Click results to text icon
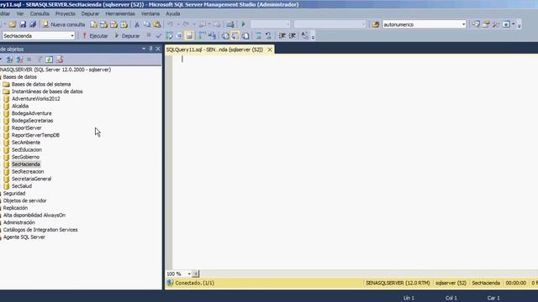Screen dimensions: 538x302 pyautogui.click(x=225, y=35)
